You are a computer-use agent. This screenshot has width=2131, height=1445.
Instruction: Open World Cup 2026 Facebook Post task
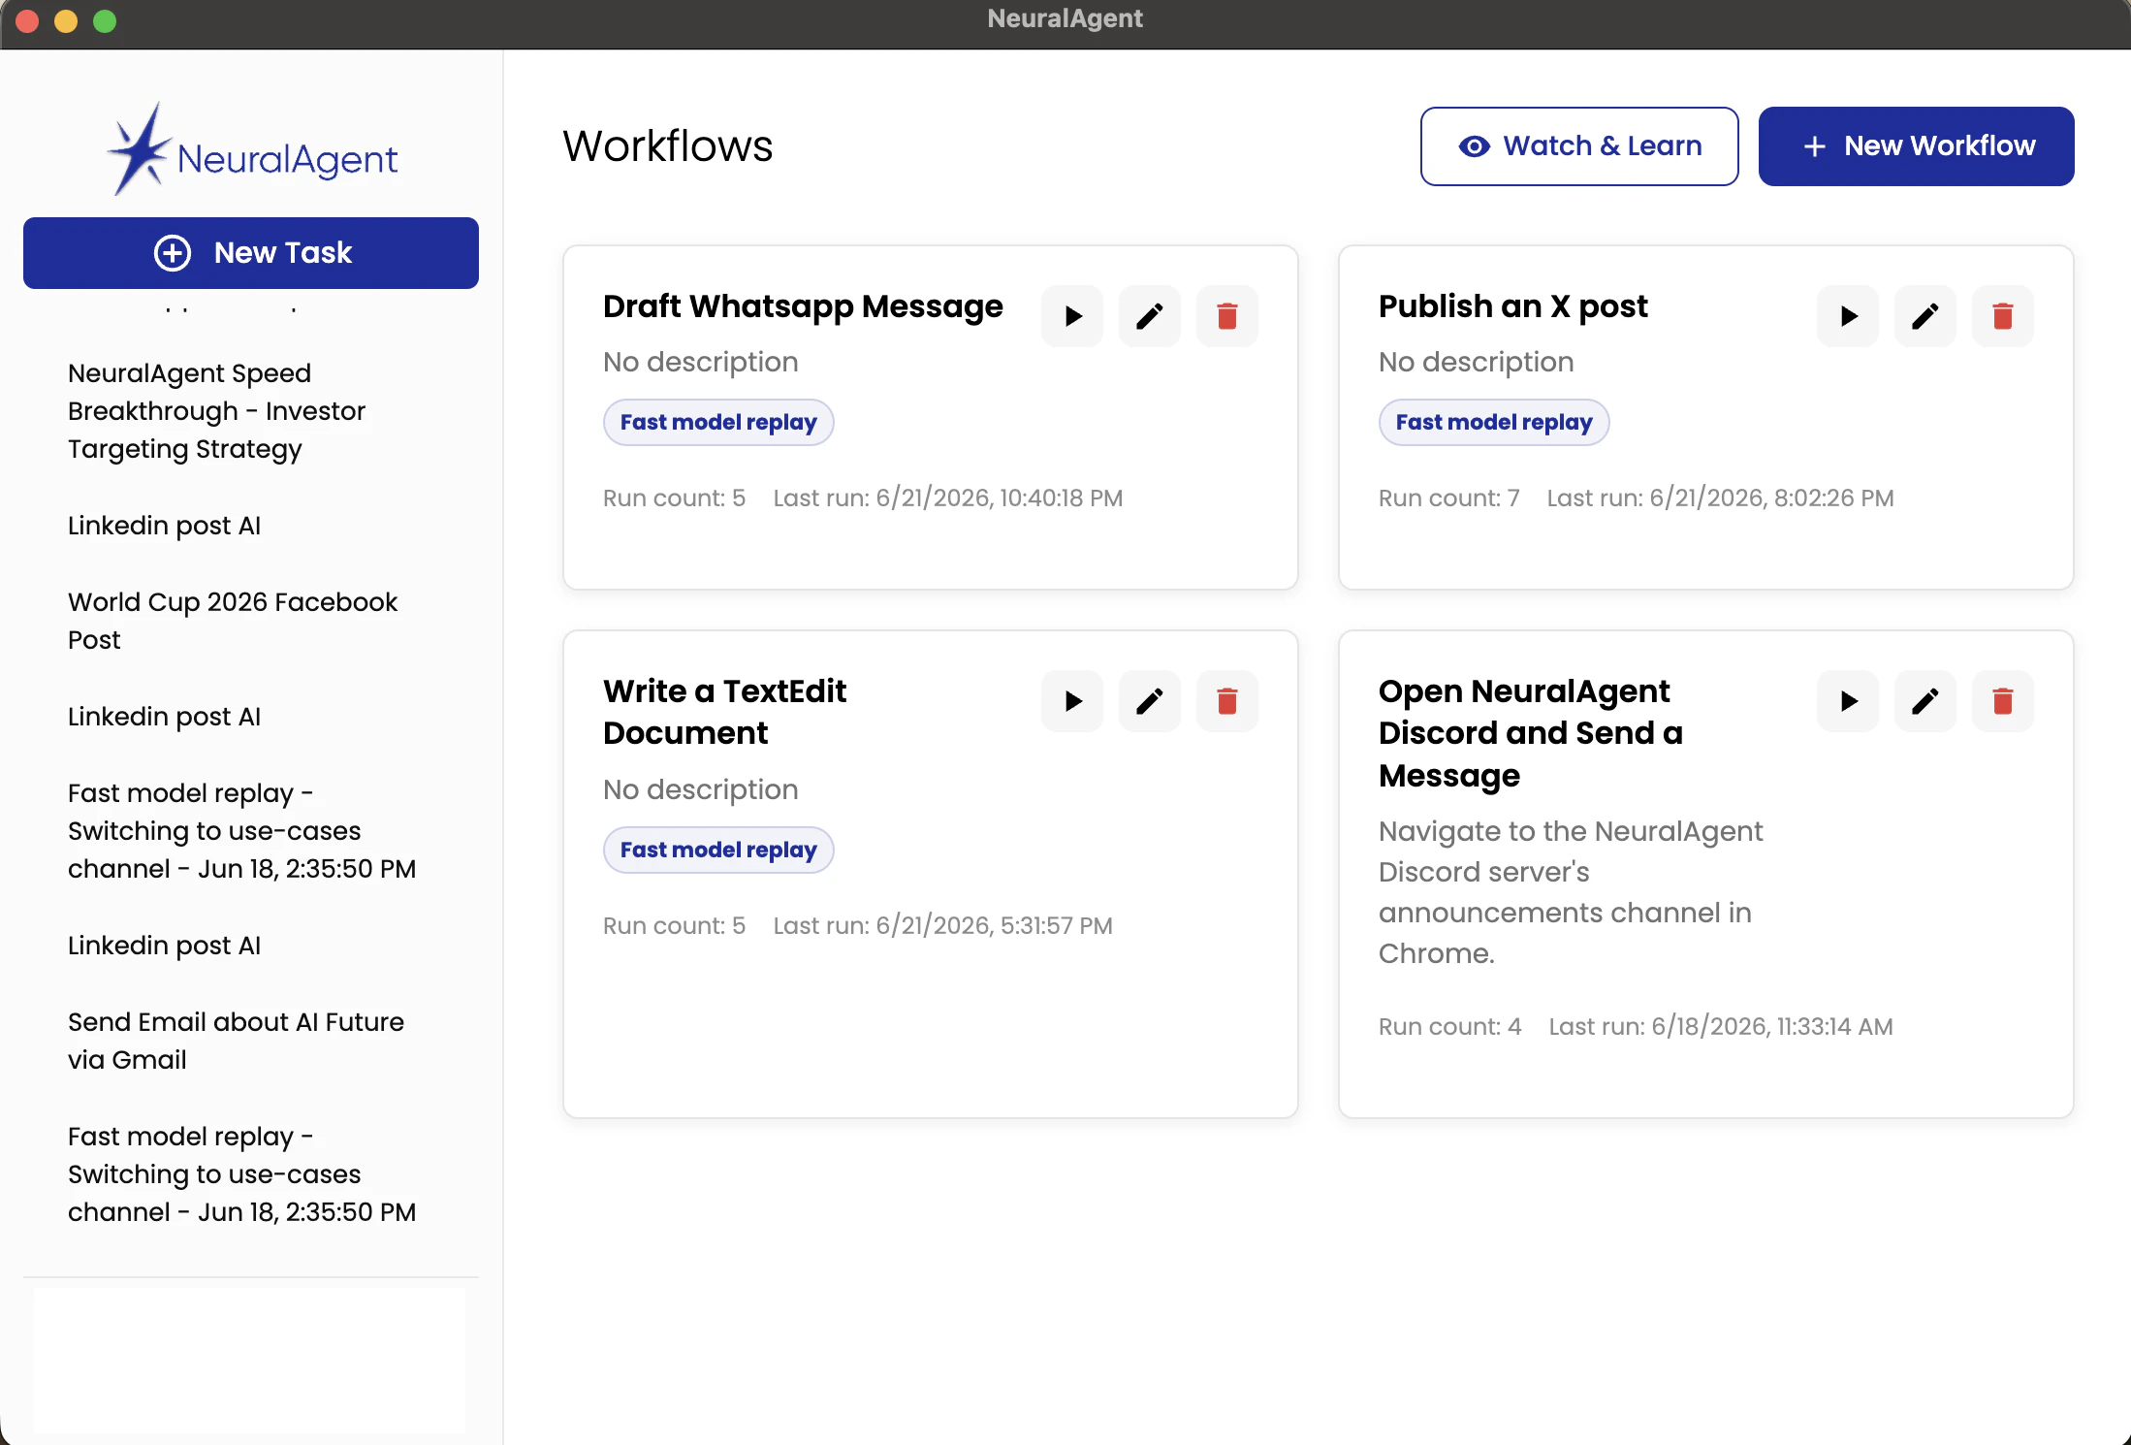point(233,621)
